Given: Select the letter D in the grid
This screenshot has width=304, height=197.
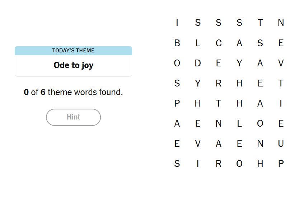Looking at the screenshot, I should click(x=198, y=64).
